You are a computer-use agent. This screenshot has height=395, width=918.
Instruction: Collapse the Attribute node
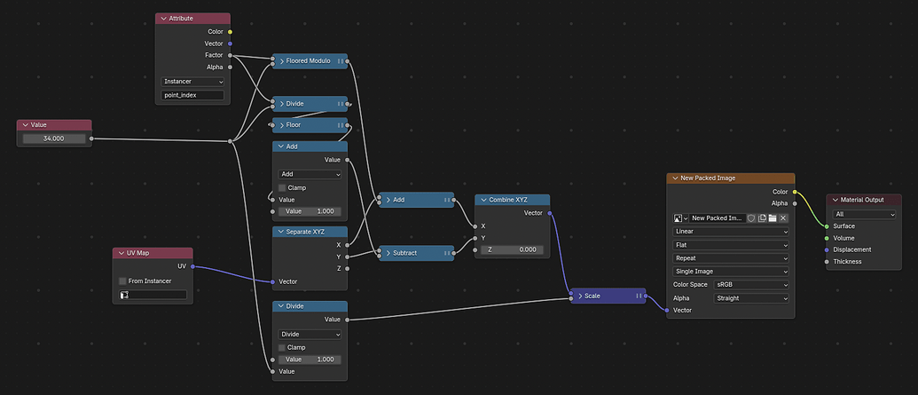pos(163,19)
